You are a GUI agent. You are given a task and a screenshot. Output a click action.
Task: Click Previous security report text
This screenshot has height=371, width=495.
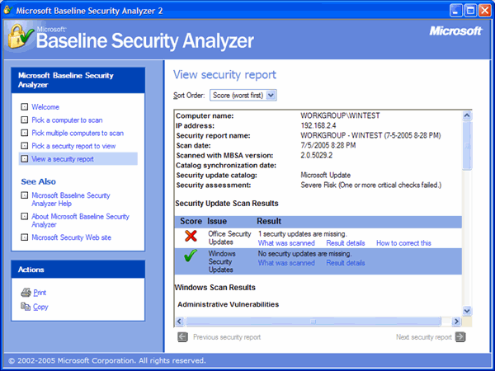pyautogui.click(x=227, y=337)
